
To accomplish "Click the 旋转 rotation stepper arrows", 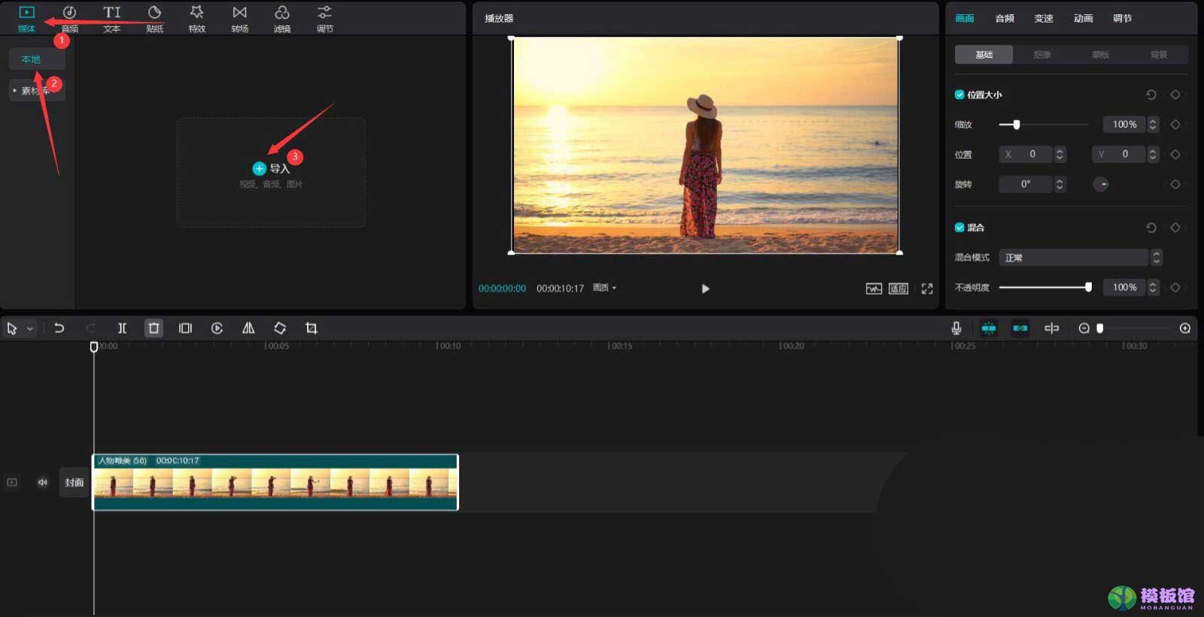I will pyautogui.click(x=1060, y=184).
